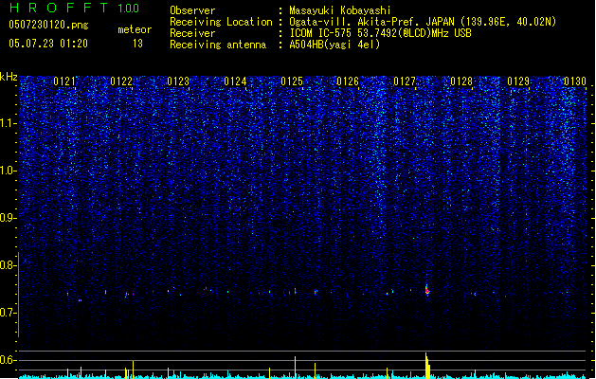Click the meteor count value 13
The width and height of the screenshot is (596, 379).
point(137,44)
